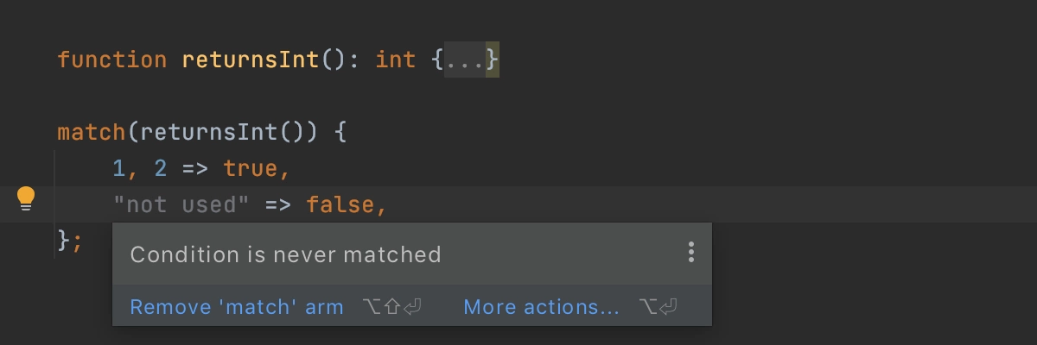Click the arrow operator after 1, 2
Screen dimensions: 1037x345
pyautogui.click(x=195, y=169)
